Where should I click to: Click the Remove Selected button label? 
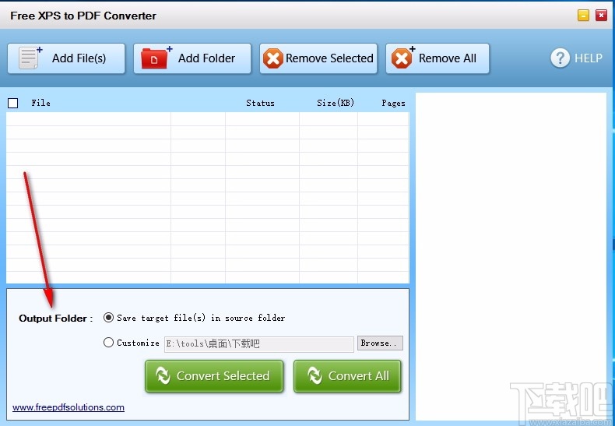click(329, 58)
